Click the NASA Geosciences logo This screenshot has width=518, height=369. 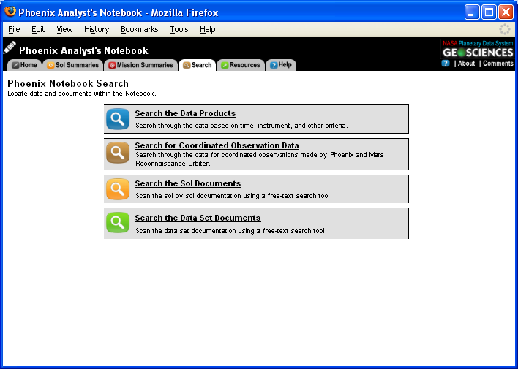478,49
